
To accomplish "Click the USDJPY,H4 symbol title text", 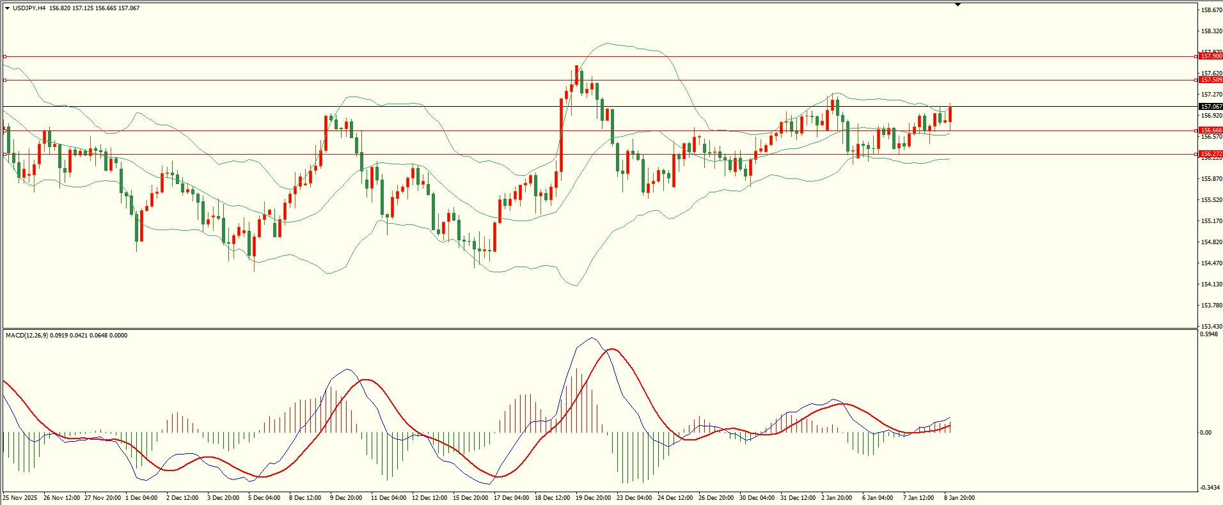I will (29, 8).
